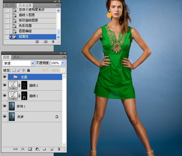Add a layer mask
Viewport: 182px width, 156px height.
(x=30, y=149)
